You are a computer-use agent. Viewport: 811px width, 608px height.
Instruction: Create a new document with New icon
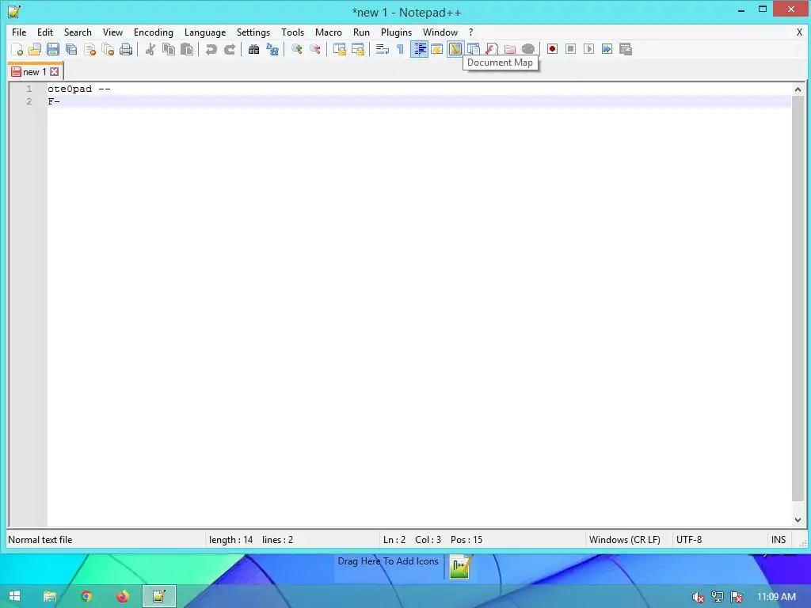[17, 49]
